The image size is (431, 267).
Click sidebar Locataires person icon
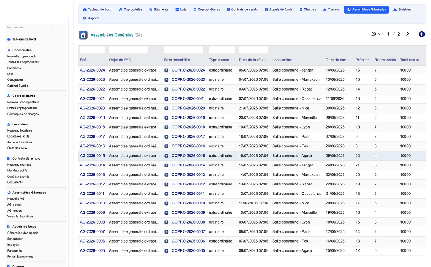tap(9, 124)
